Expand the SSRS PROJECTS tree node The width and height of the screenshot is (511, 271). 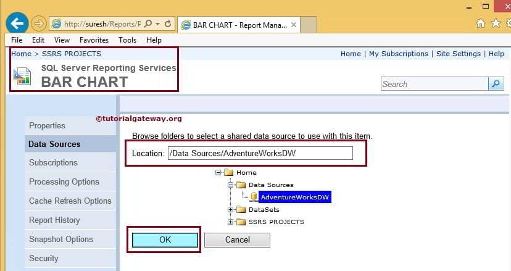[x=230, y=222]
